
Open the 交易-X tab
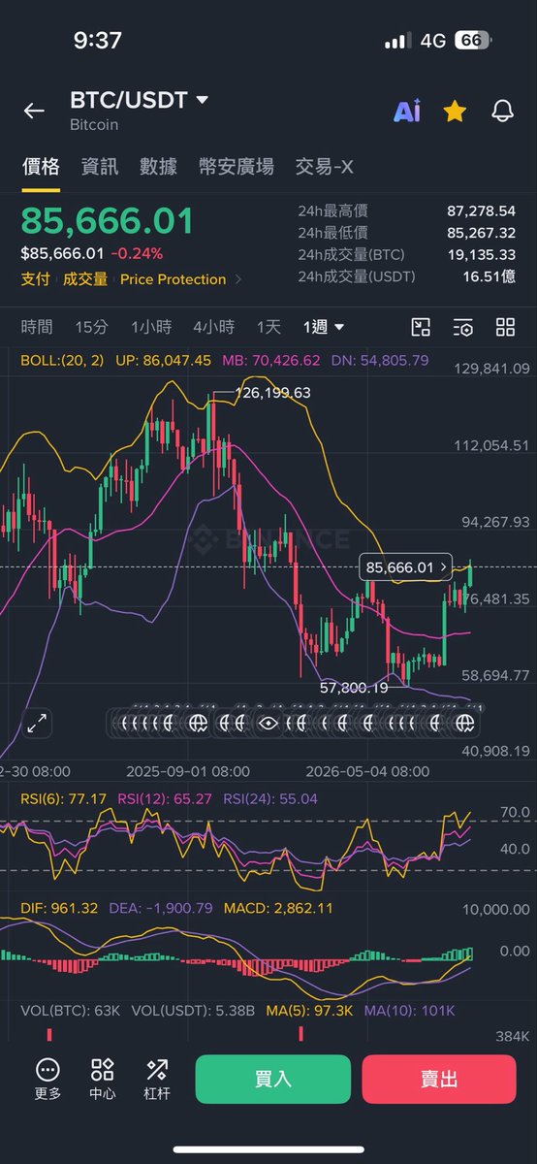[324, 167]
